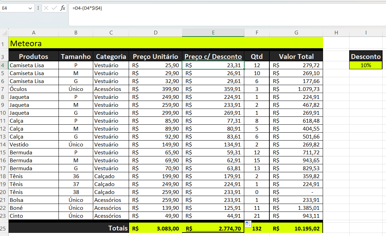Screen dimensions: 386x236
Task: Click the Totais label cell
Action: [69, 228]
